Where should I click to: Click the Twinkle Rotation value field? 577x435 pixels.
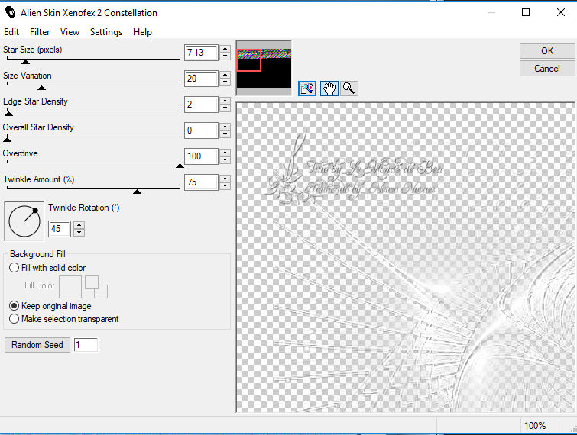60,229
